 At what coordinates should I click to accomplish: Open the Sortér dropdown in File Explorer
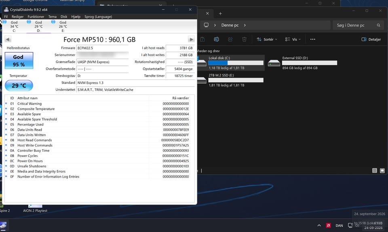pyautogui.click(x=267, y=39)
